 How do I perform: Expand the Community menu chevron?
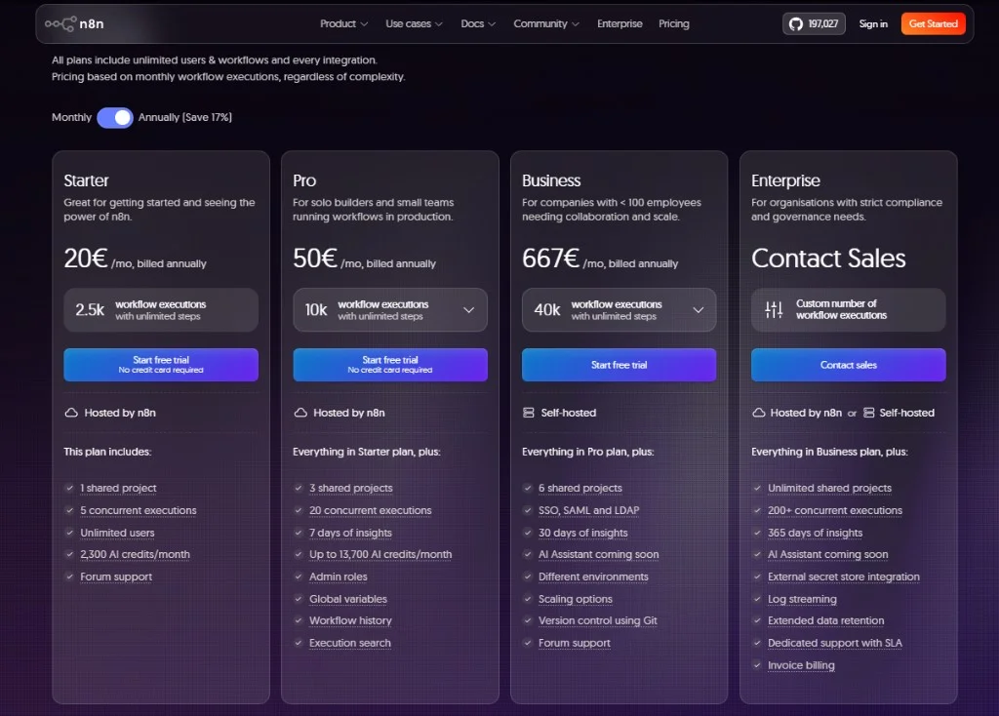tap(576, 24)
